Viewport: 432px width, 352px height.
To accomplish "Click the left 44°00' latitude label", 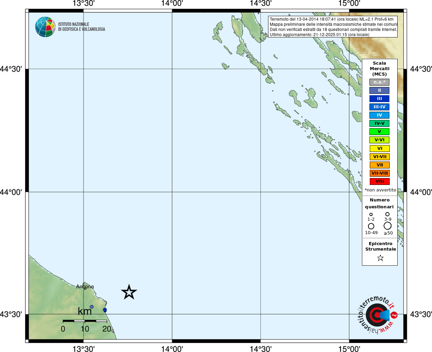I will [x=11, y=192].
